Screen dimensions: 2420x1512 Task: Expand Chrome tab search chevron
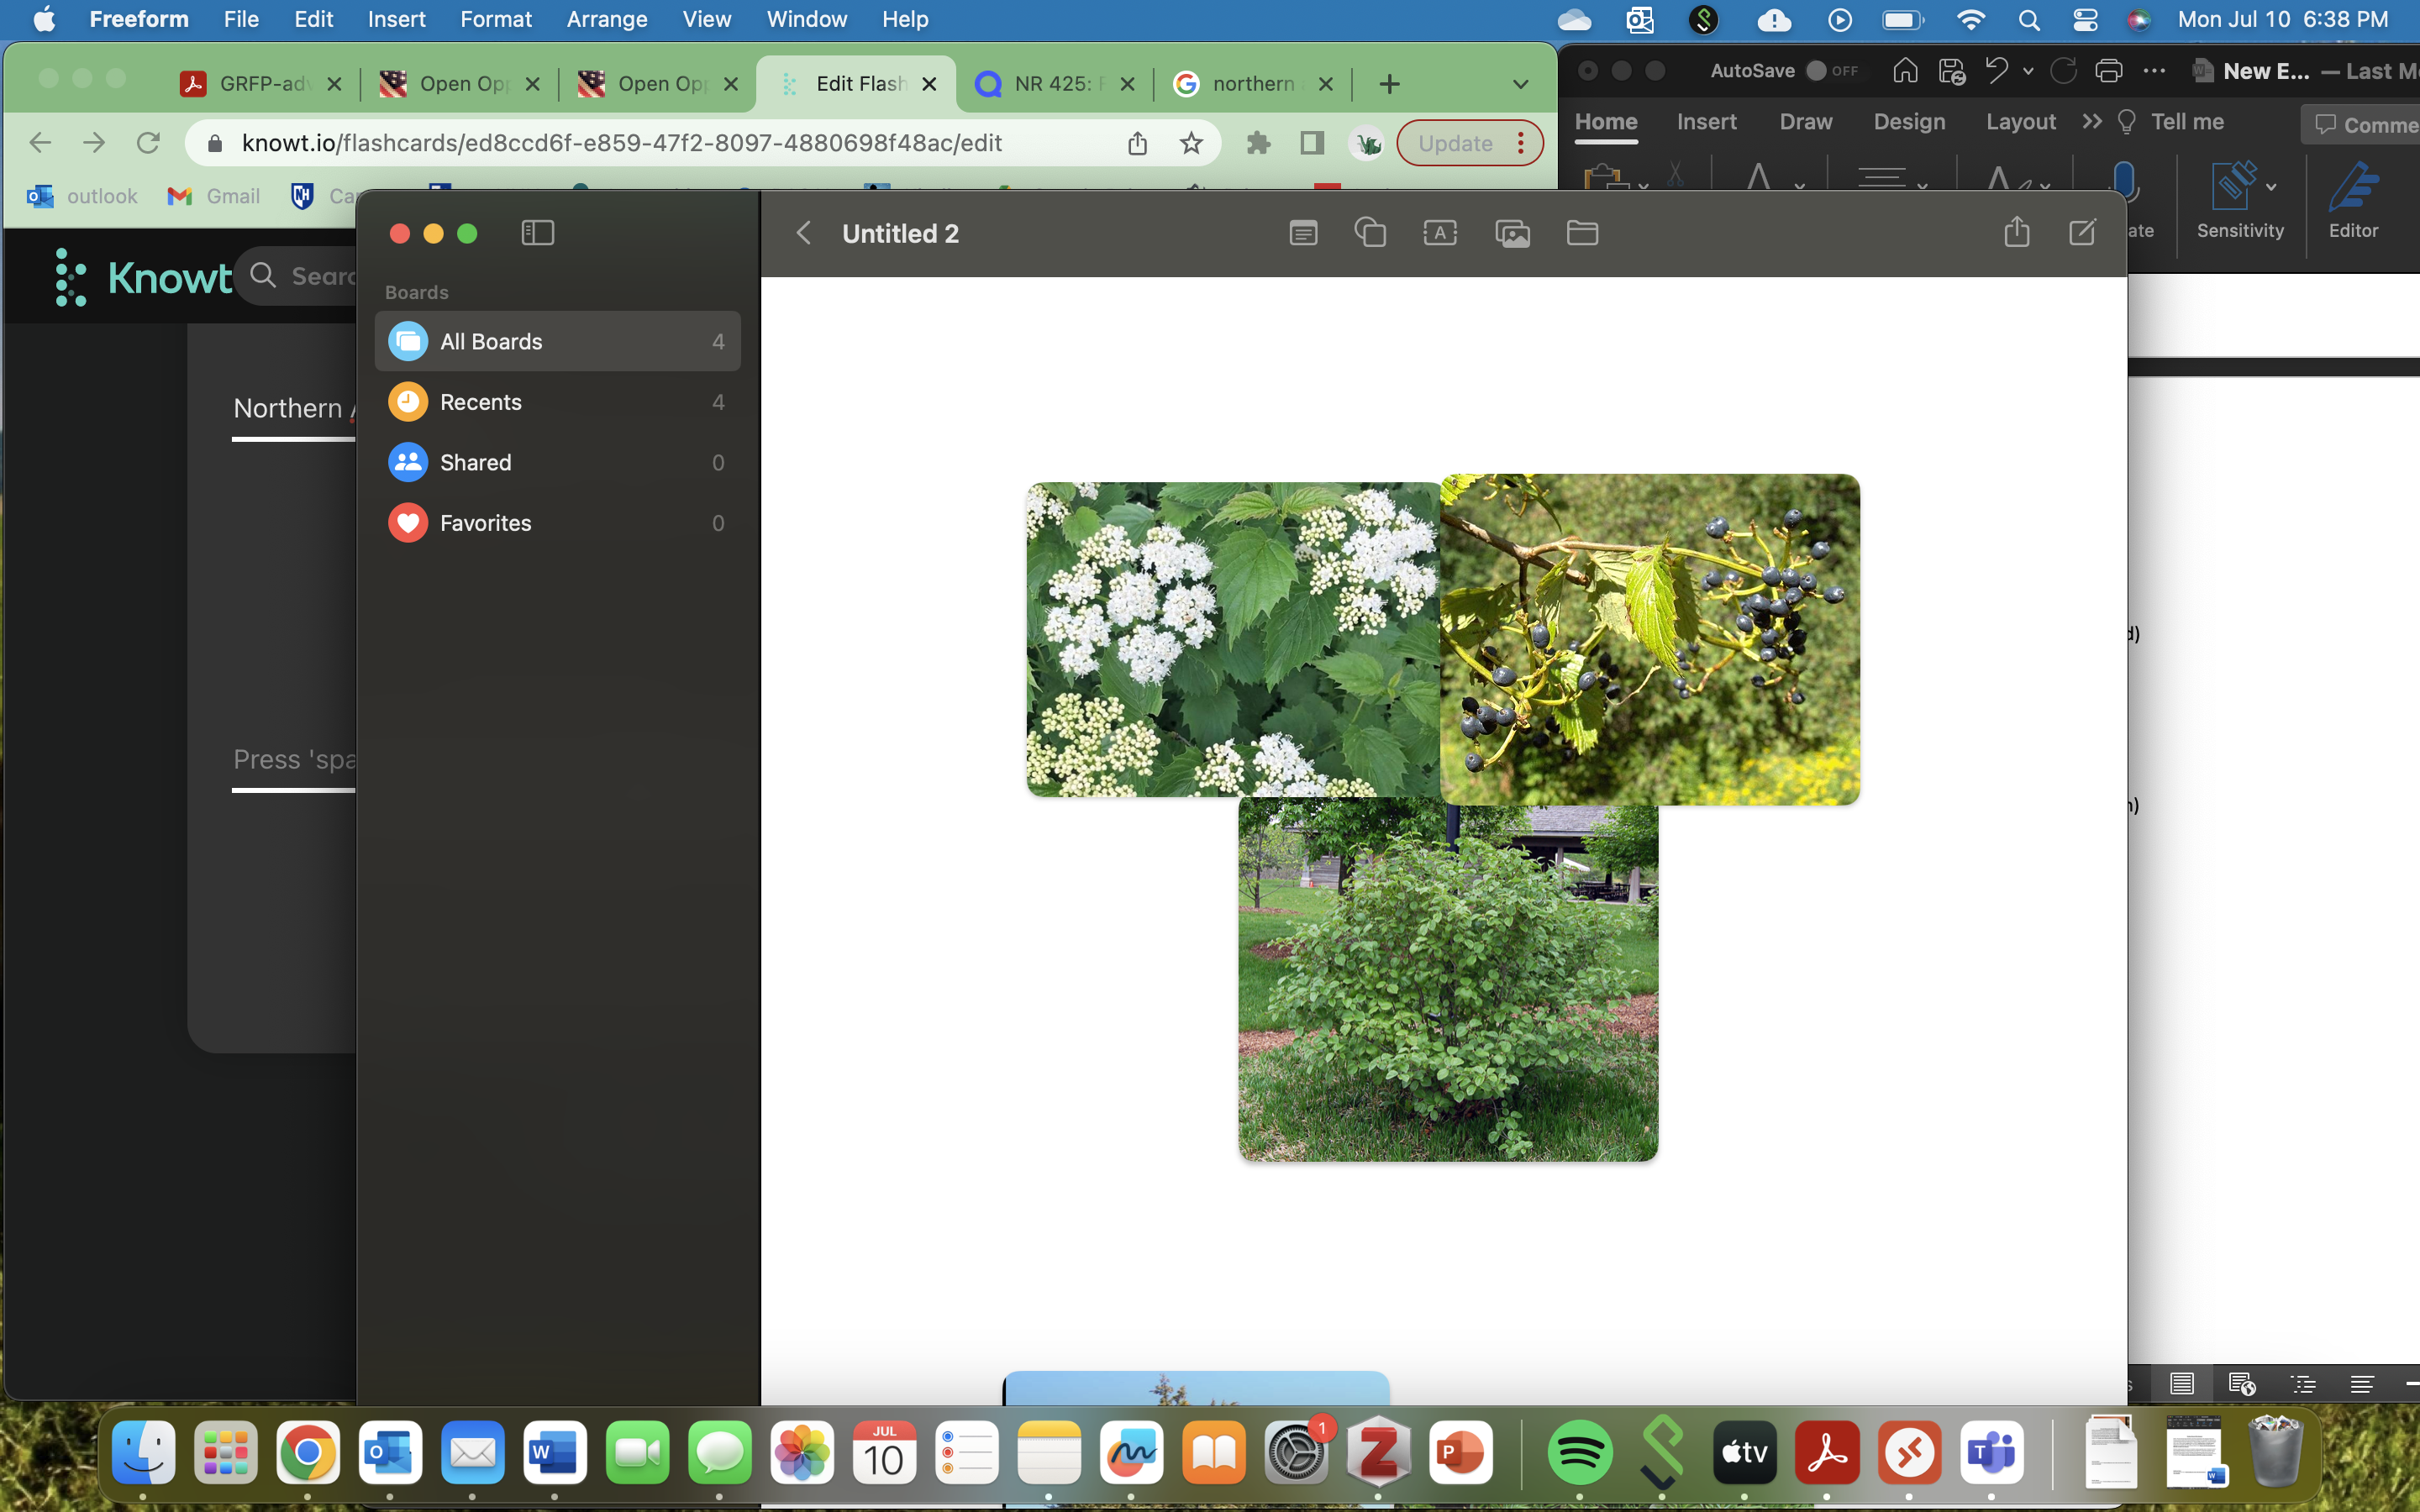(x=1520, y=84)
